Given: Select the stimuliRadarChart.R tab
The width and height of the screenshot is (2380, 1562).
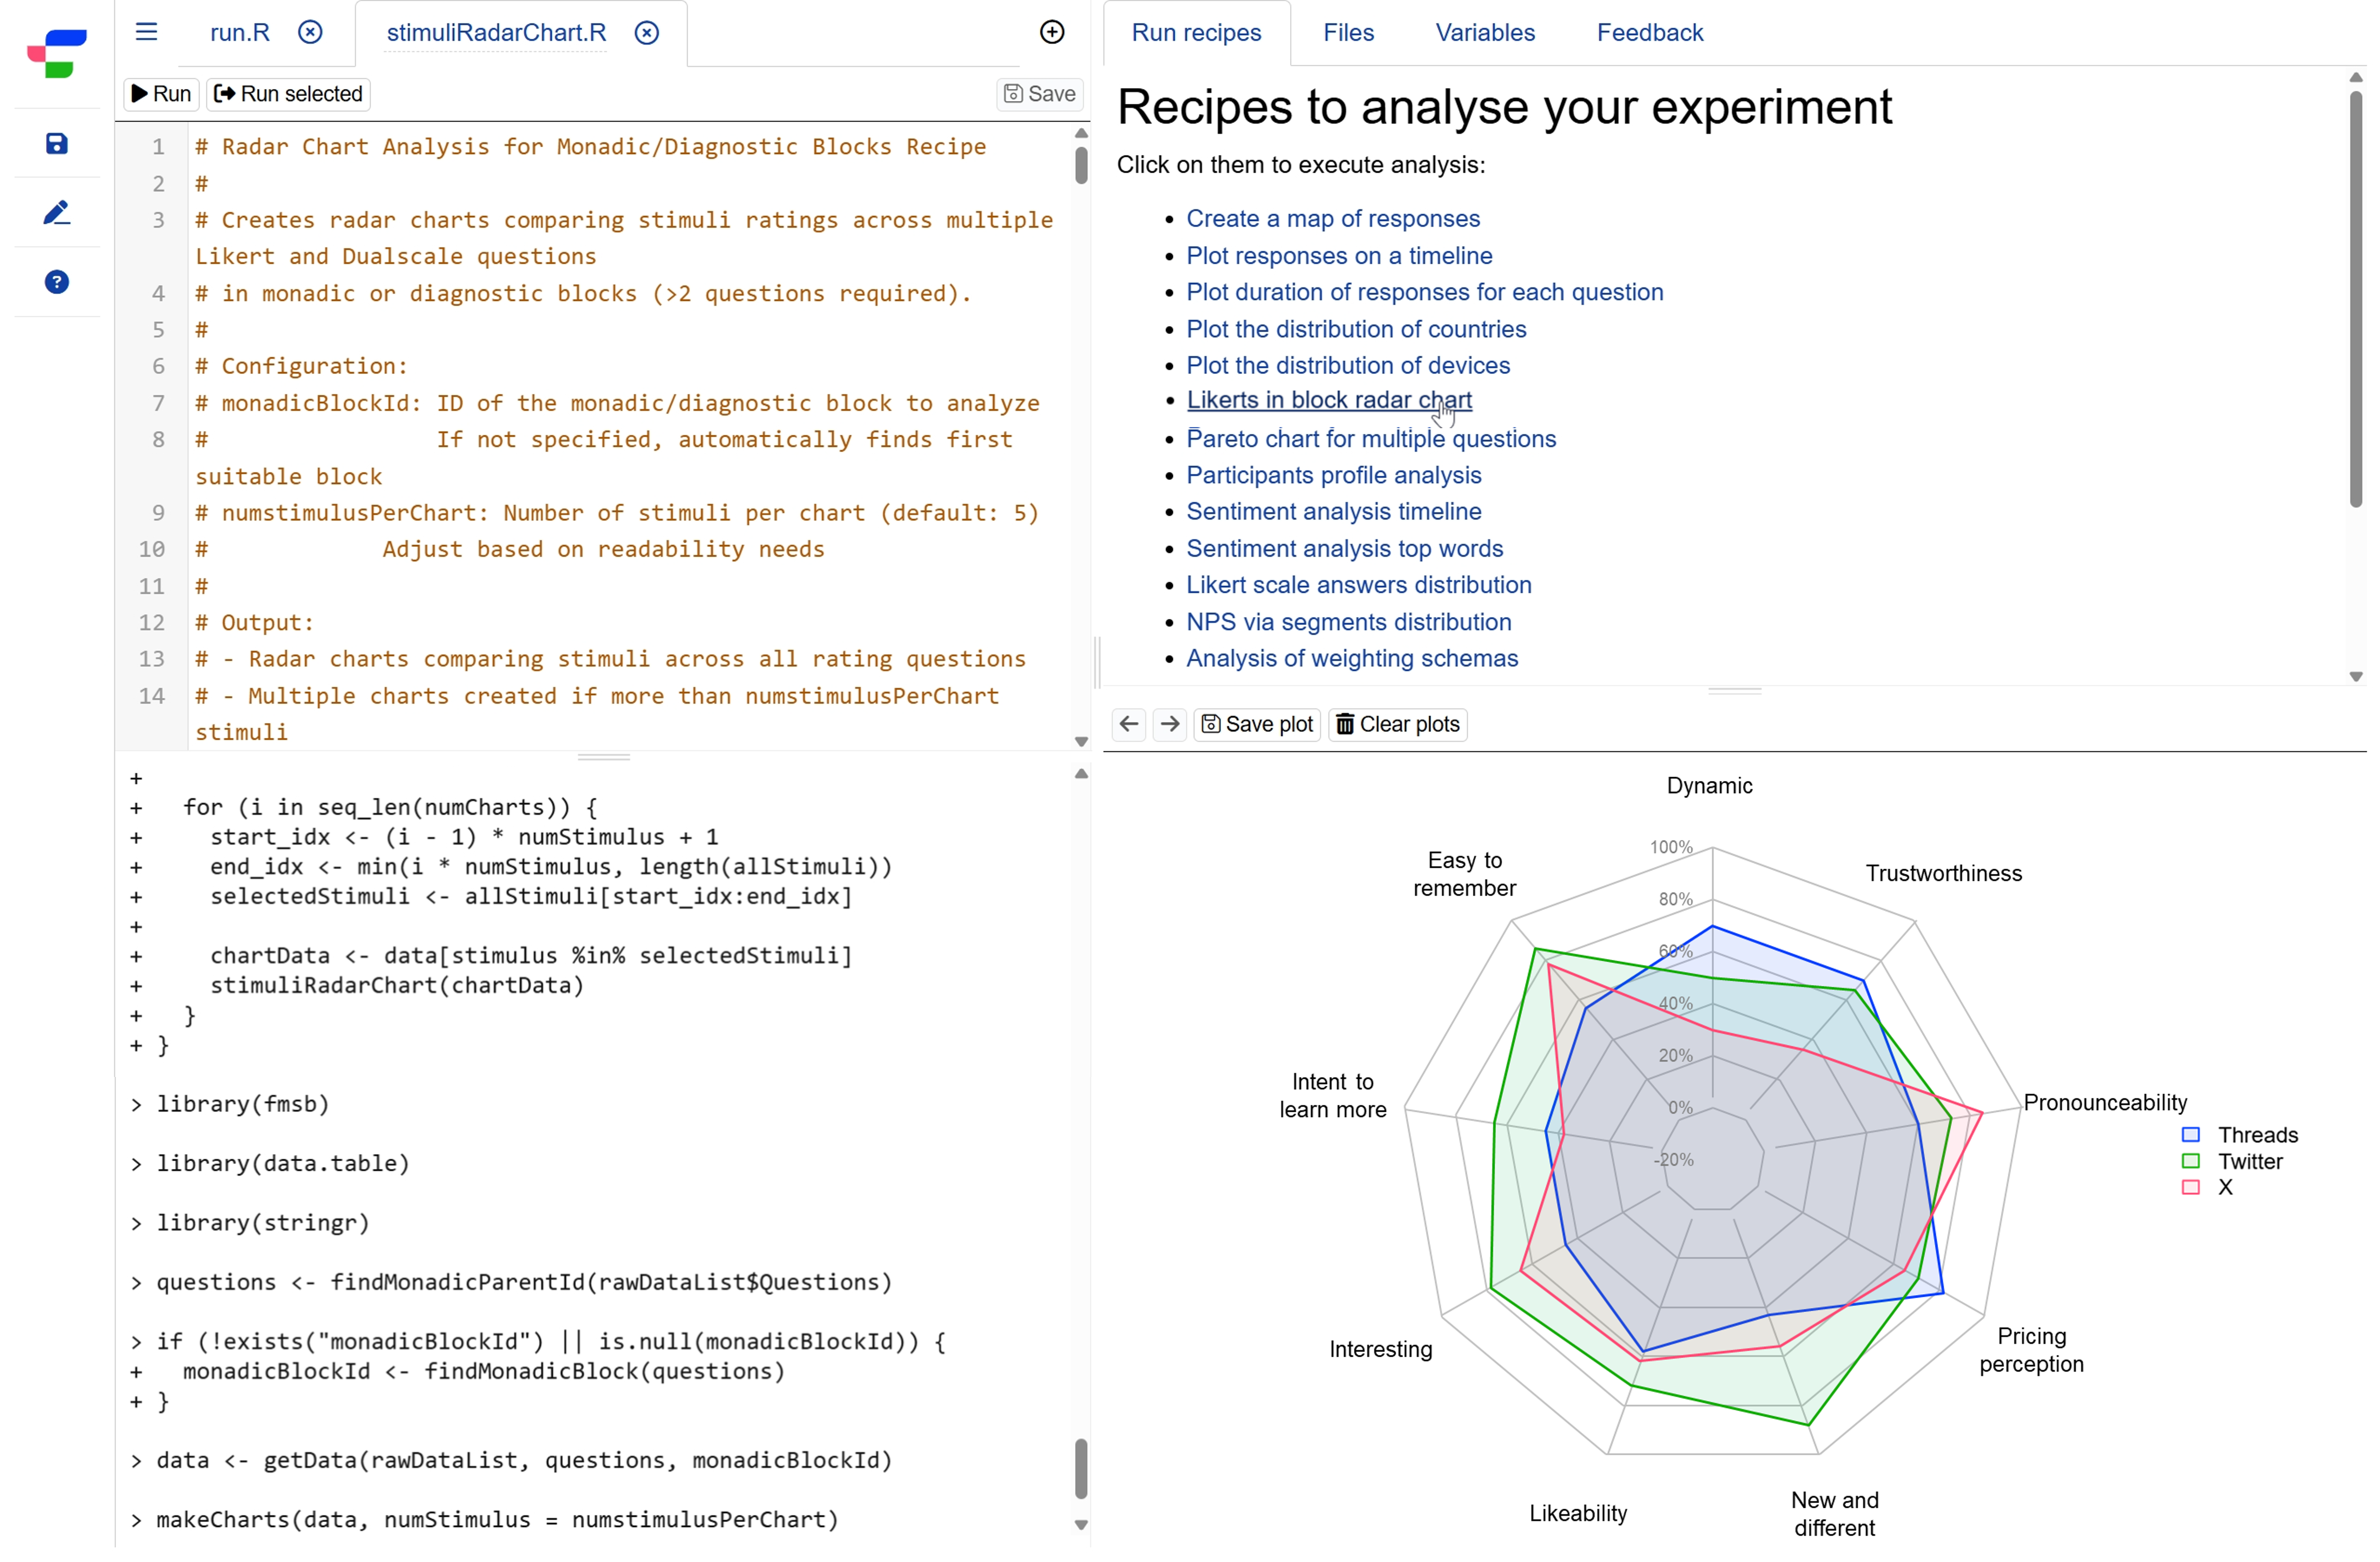Looking at the screenshot, I should [x=498, y=33].
